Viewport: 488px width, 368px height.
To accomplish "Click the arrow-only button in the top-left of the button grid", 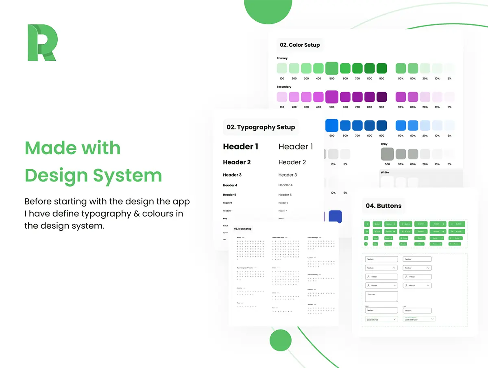I will click(x=367, y=224).
